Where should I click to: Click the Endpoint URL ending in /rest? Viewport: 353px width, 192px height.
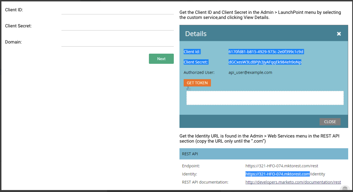(282, 166)
